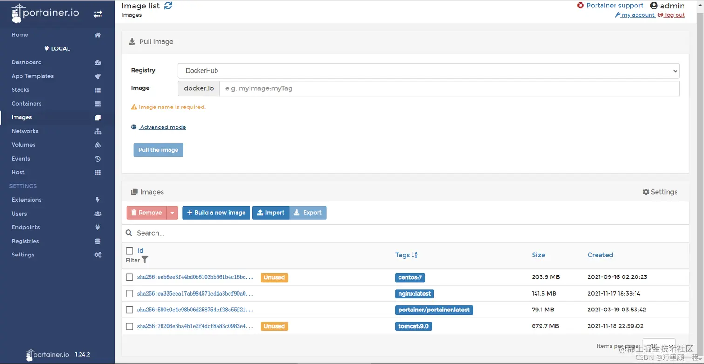
Task: Open Dashboard in the sidebar
Action: (x=27, y=62)
